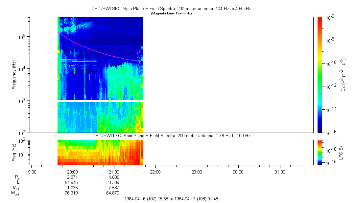Click the 19:00 time axis tick label
Screen dimensions: 356x203
[31, 172]
